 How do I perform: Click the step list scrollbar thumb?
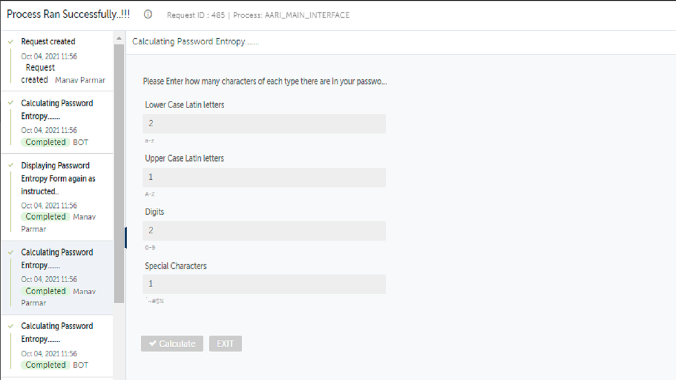click(119, 173)
